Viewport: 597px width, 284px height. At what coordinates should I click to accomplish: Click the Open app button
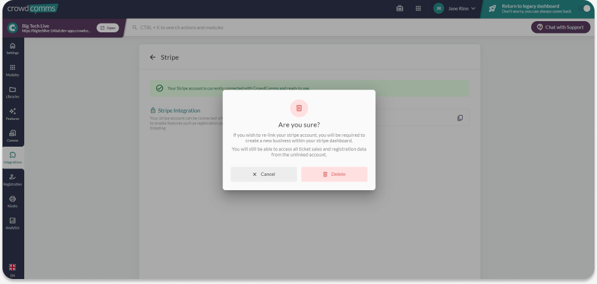point(107,27)
